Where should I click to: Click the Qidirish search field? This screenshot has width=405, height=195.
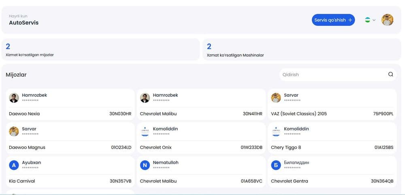[338, 74]
